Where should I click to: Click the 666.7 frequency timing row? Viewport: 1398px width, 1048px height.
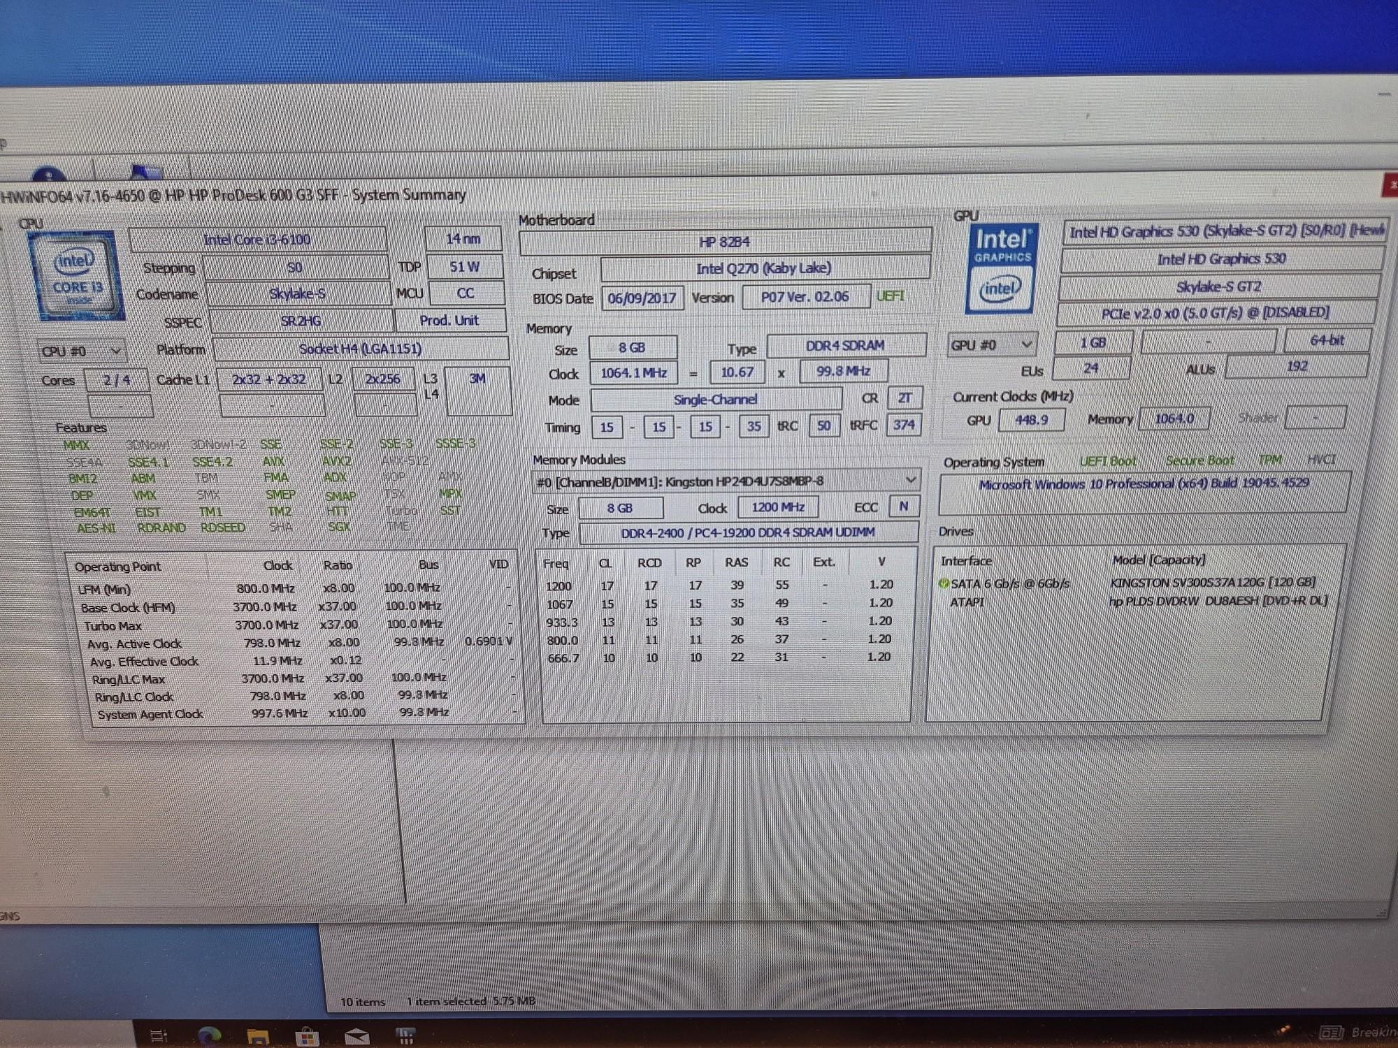[x=720, y=657]
